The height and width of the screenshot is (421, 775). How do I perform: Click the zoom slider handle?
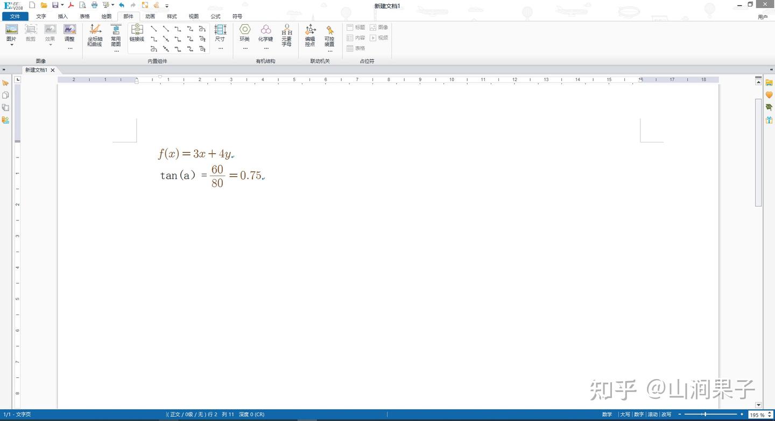(705, 414)
